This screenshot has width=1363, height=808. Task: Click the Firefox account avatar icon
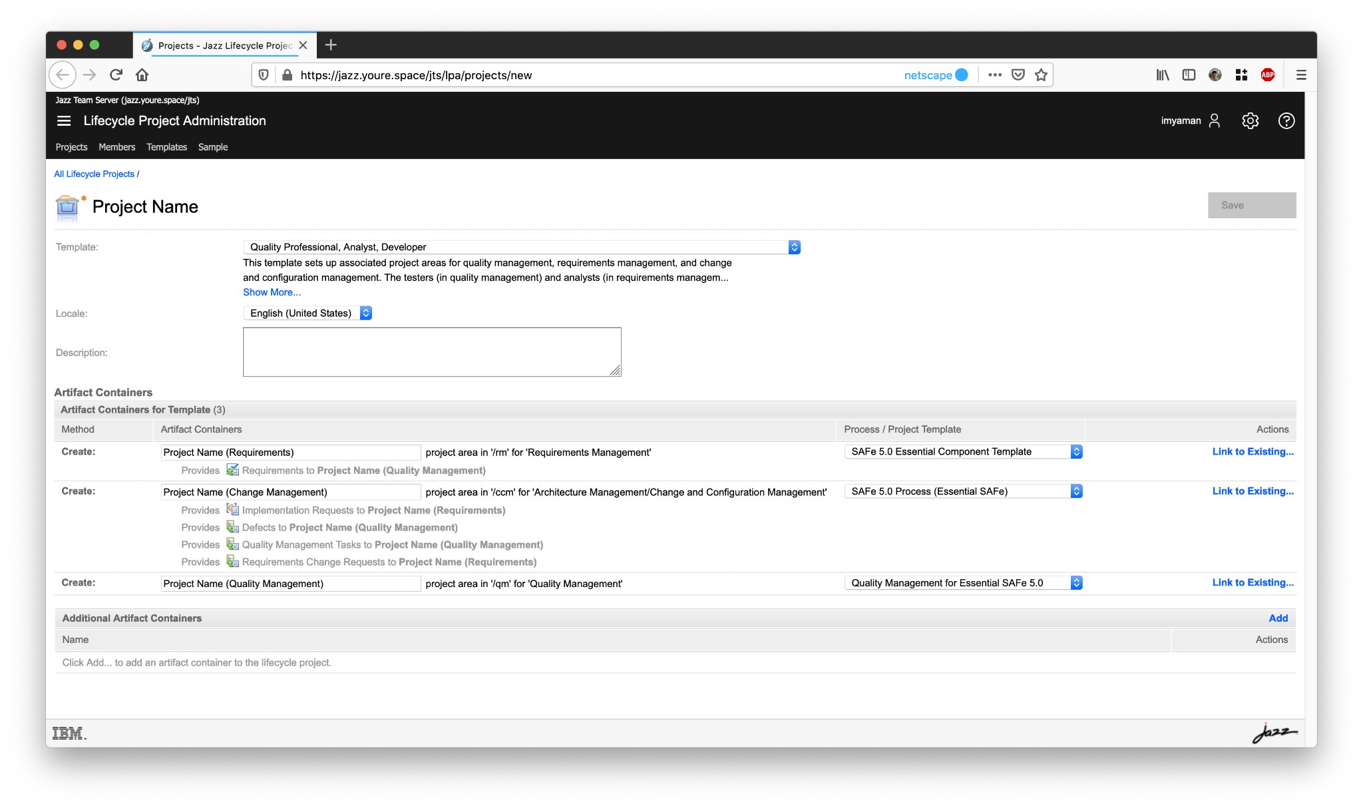click(x=1215, y=75)
